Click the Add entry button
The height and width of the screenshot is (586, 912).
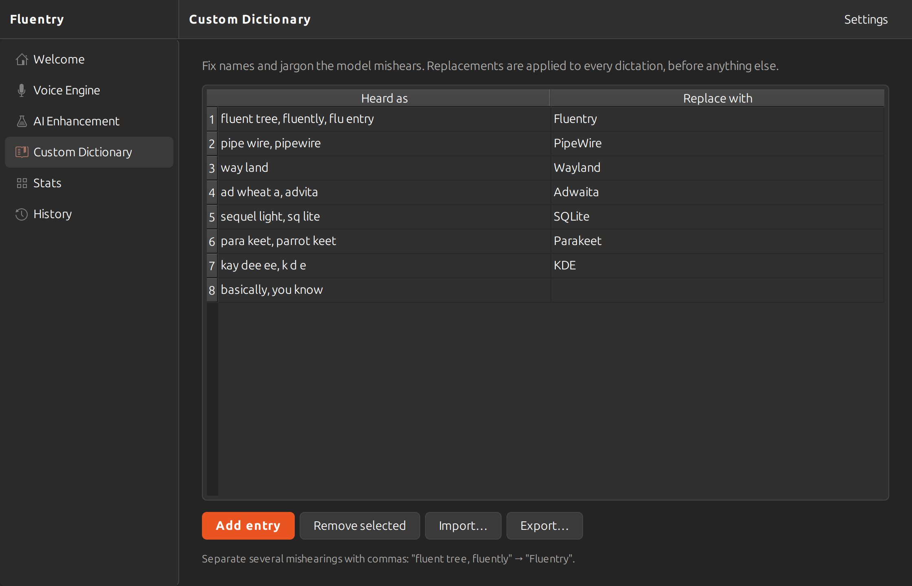click(x=248, y=526)
